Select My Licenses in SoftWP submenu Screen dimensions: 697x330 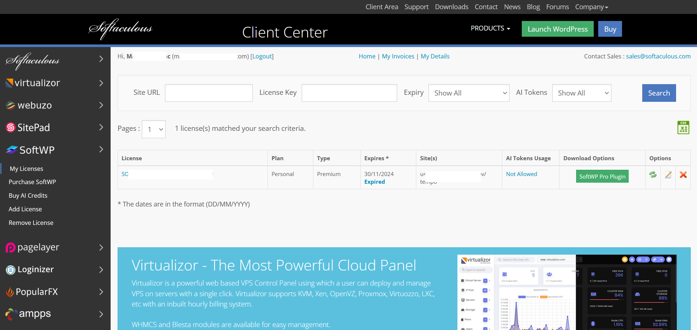(x=26, y=169)
